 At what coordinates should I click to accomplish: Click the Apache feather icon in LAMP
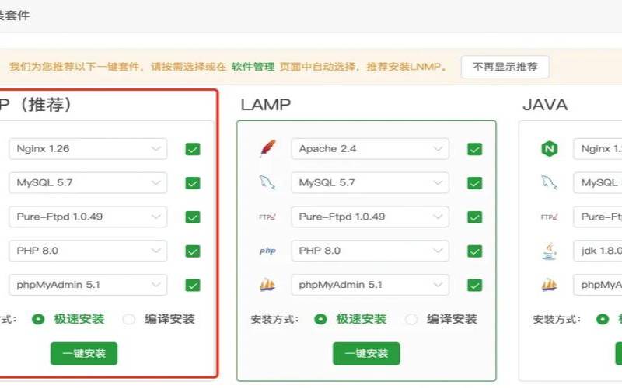point(267,148)
